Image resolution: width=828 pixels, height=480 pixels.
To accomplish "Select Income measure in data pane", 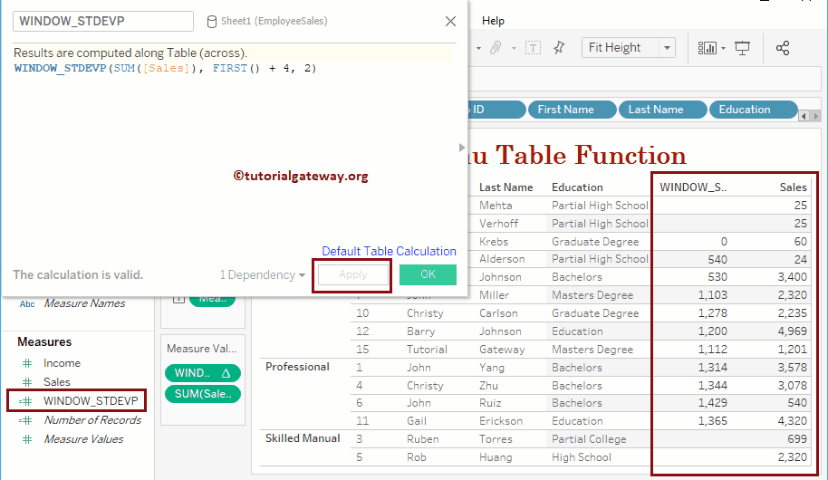I will [62, 363].
